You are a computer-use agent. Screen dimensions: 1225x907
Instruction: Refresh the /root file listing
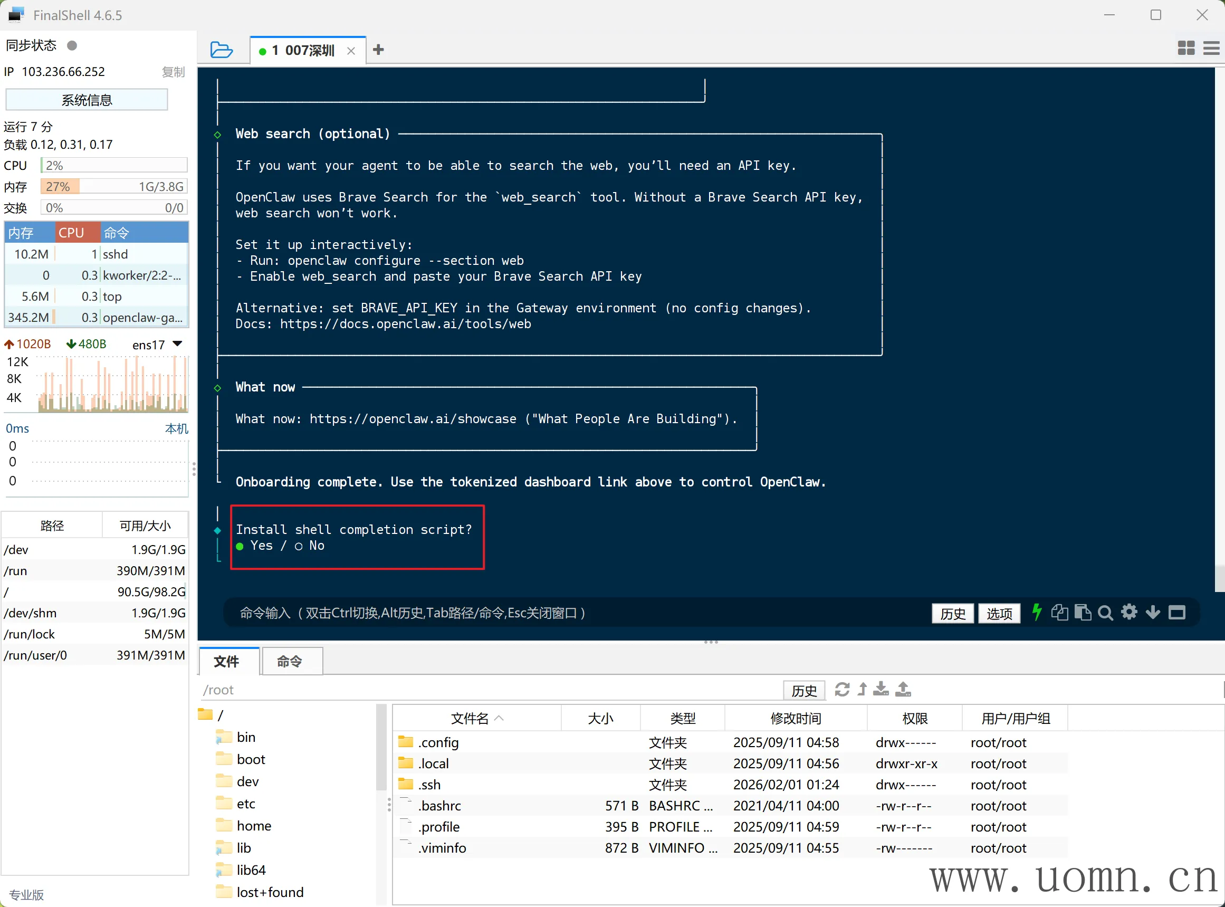click(842, 690)
